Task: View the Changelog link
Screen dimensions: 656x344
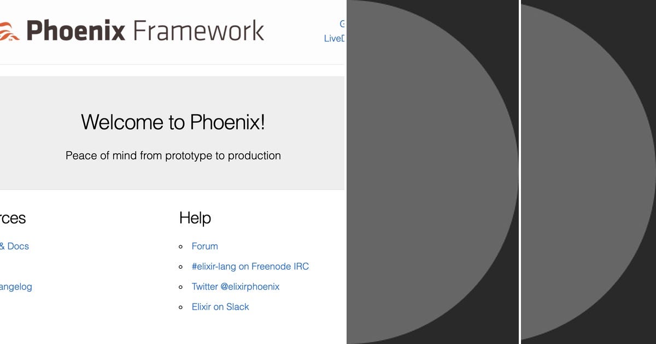Action: (x=16, y=287)
